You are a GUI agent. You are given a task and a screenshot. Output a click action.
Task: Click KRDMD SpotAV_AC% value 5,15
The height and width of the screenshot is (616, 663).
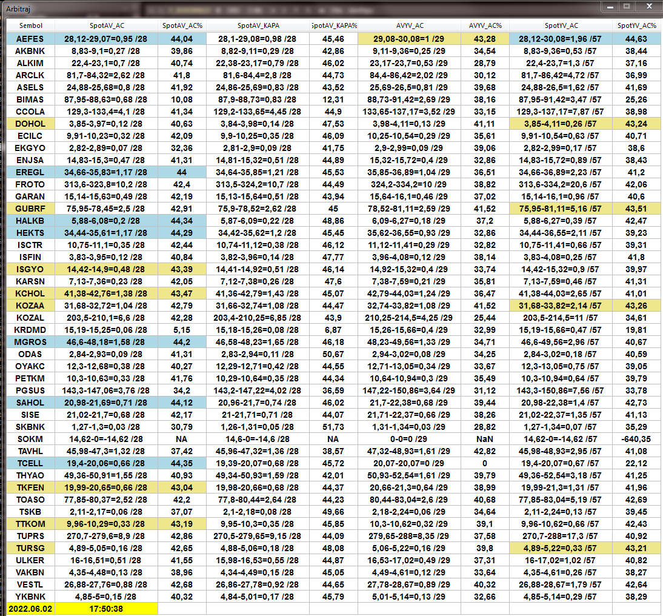pyautogui.click(x=182, y=330)
